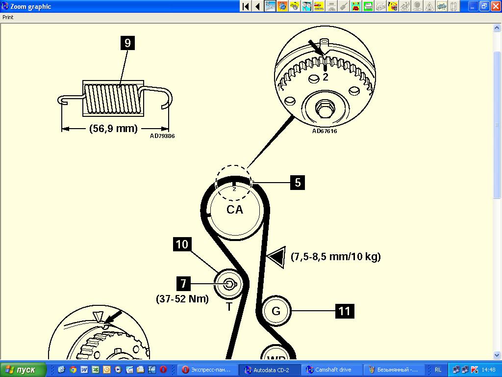This screenshot has height=377, width=502.
Task: Launch Show Desktop quick launch icon
Action: tap(61, 370)
